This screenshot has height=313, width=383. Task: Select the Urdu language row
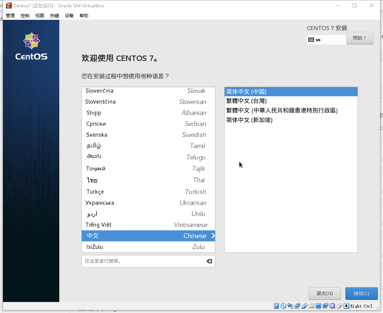point(148,213)
